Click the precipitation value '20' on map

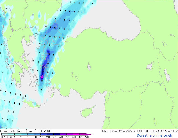[49, 54]
